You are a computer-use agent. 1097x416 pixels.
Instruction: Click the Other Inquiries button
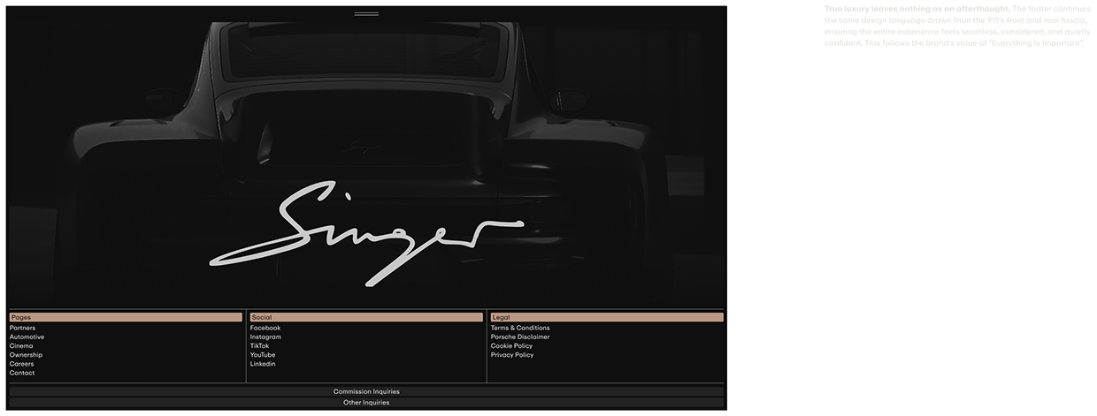(x=366, y=402)
